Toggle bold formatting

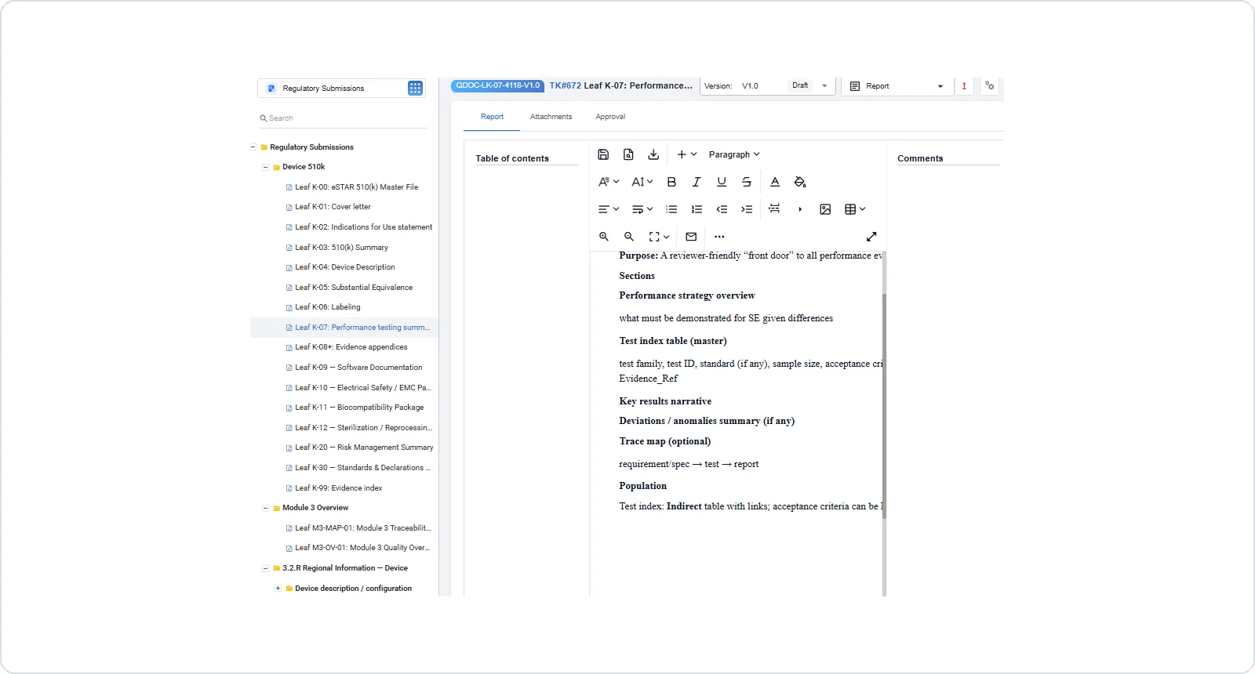point(671,182)
